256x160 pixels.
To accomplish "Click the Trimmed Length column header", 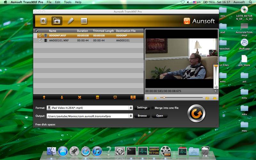I will coord(103,31).
